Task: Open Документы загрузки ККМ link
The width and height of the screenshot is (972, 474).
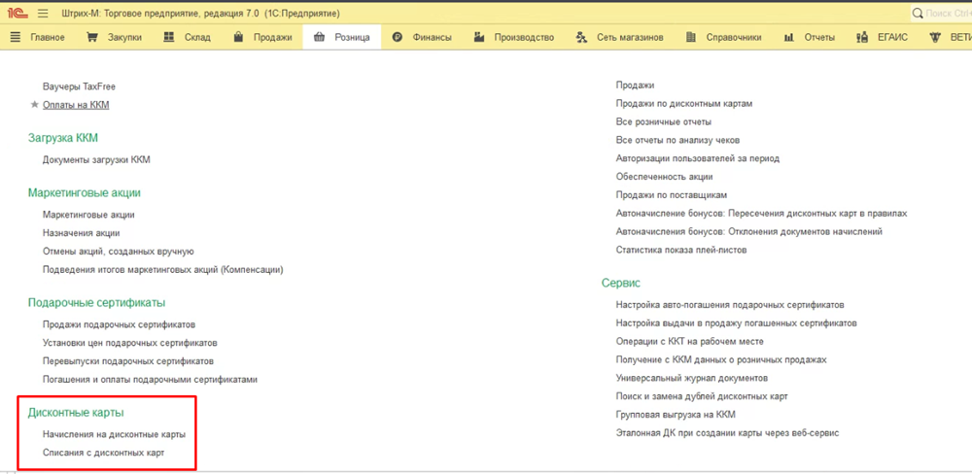Action: pyautogui.click(x=96, y=159)
